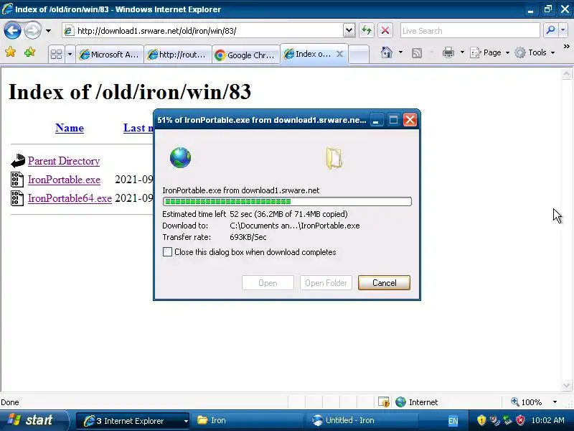Open recent pages dropdown next to Forward
The height and width of the screenshot is (431, 574).
48,31
